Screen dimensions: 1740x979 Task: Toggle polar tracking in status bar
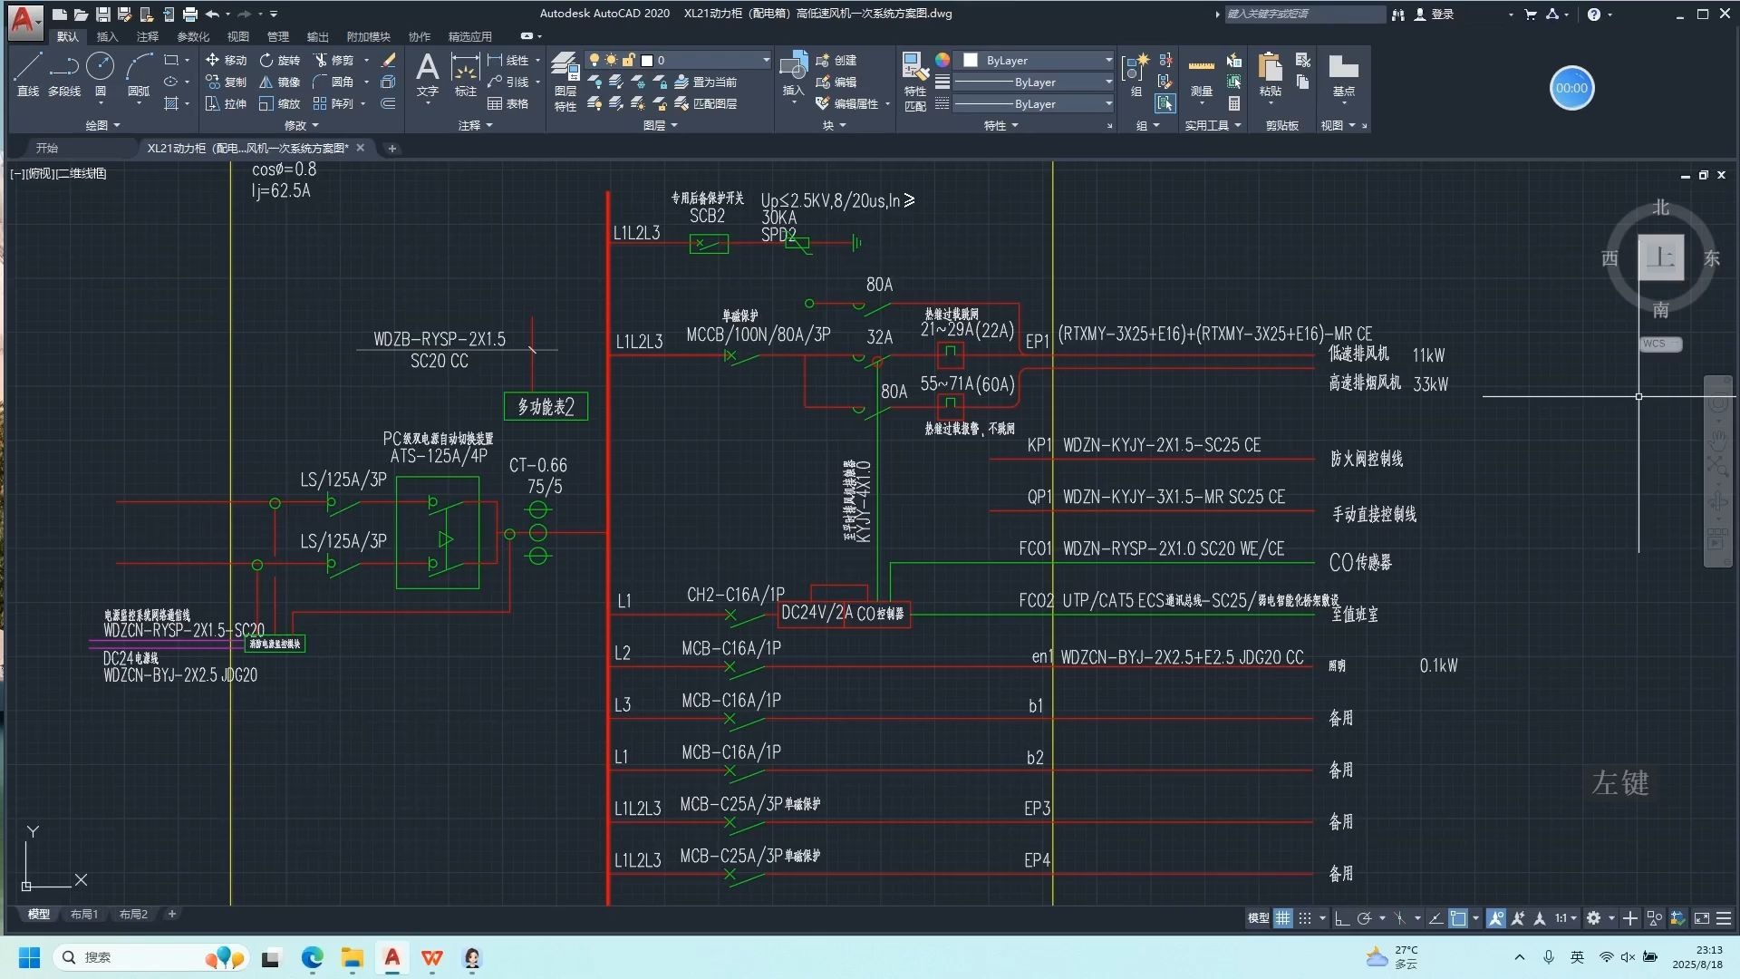click(x=1364, y=918)
